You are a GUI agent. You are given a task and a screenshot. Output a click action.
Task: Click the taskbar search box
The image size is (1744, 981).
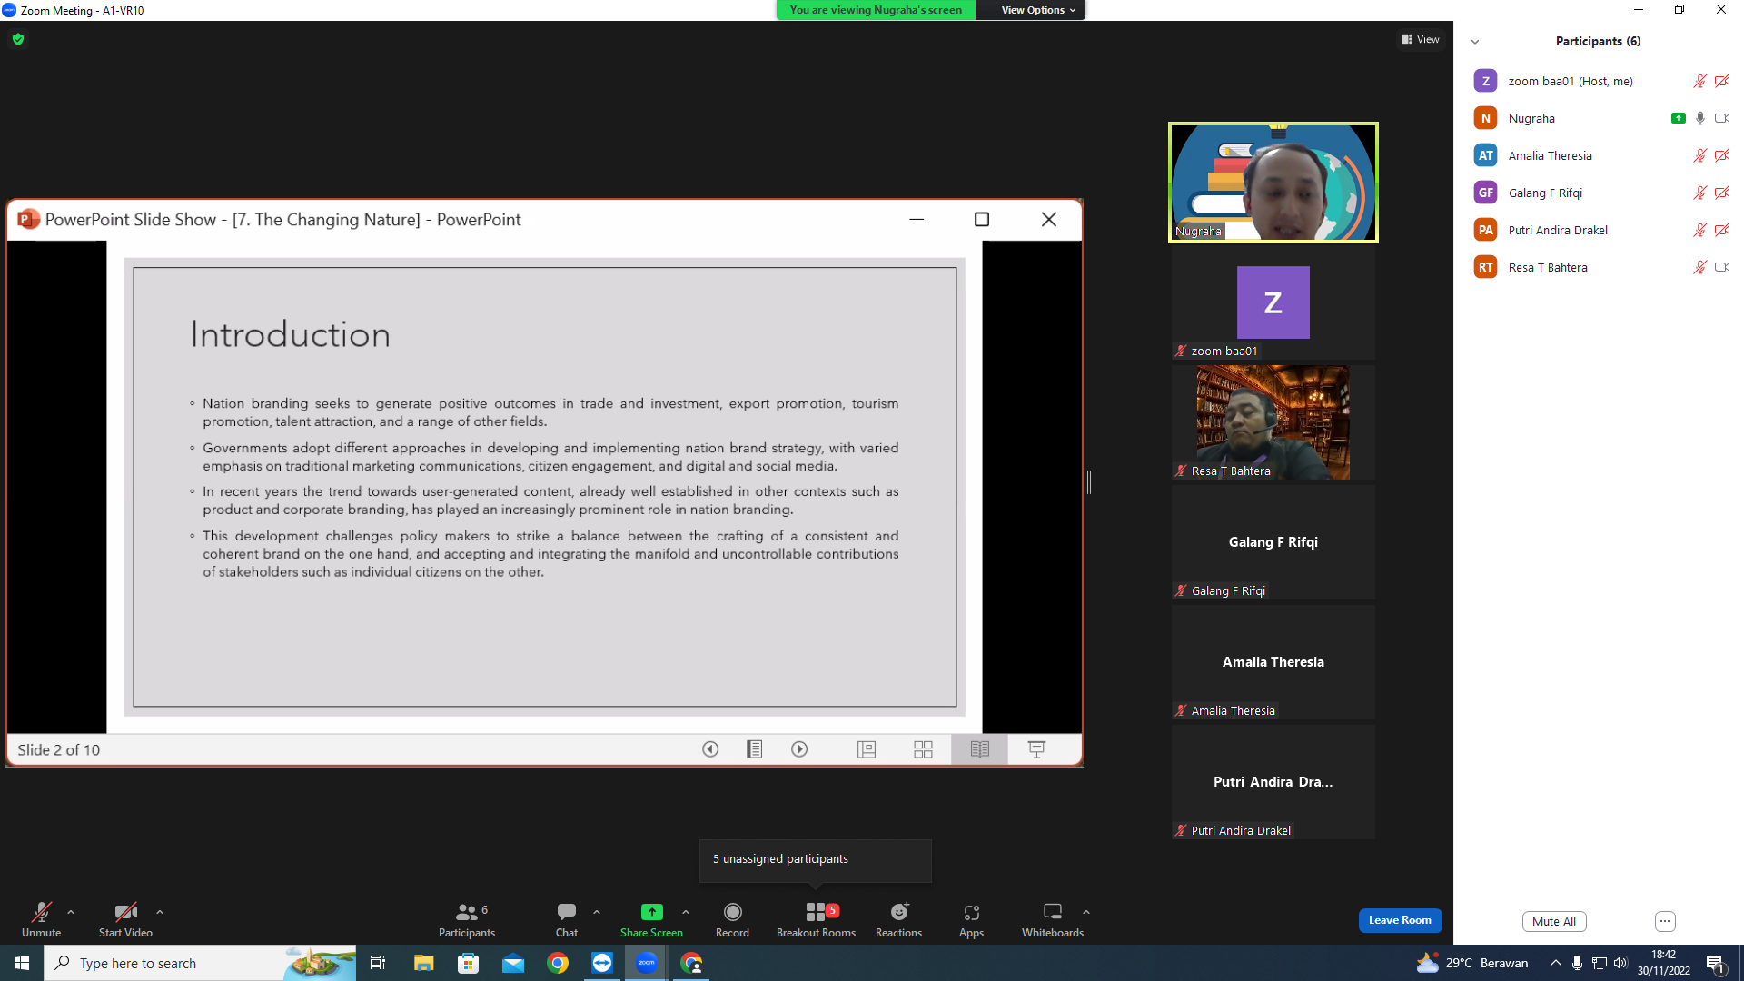(200, 963)
